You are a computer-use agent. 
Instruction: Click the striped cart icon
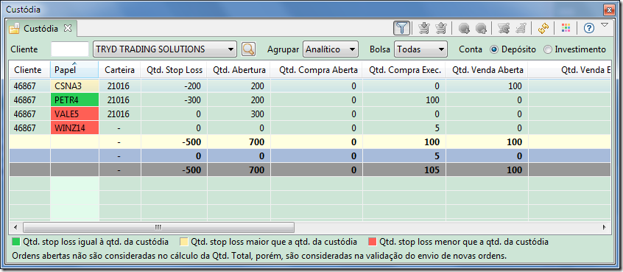point(521,28)
